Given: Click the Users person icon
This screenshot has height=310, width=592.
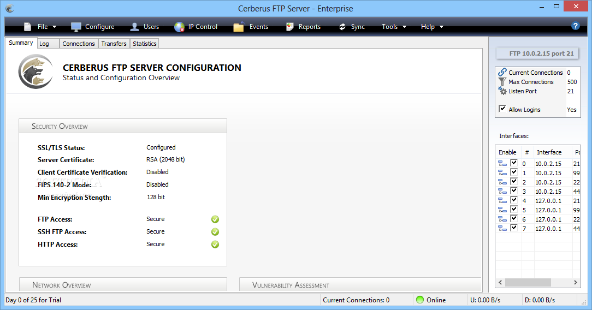Looking at the screenshot, I should 134,27.
